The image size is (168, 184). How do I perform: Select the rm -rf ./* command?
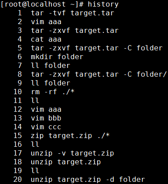point(53,92)
